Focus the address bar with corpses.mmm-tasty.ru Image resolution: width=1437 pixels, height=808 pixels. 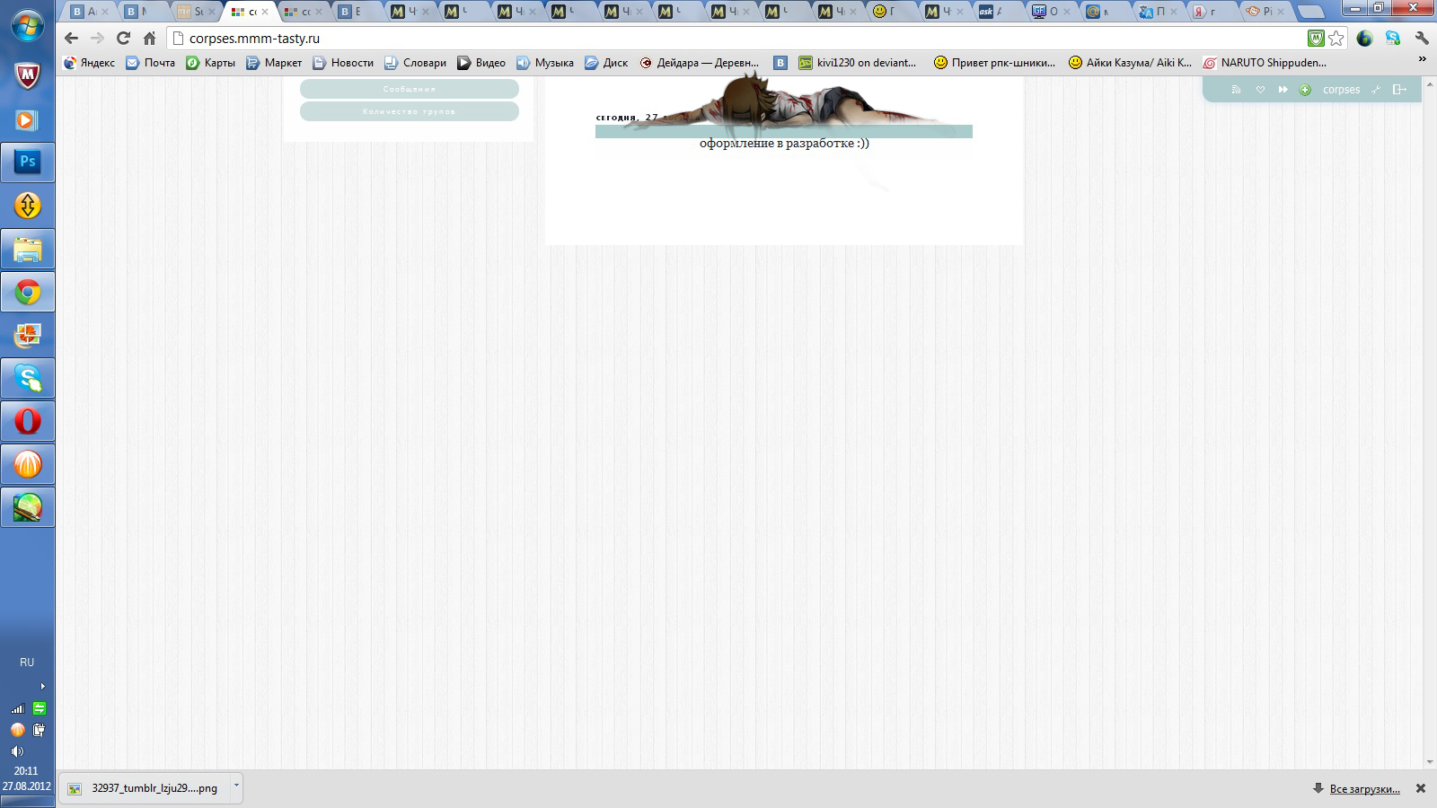(736, 39)
